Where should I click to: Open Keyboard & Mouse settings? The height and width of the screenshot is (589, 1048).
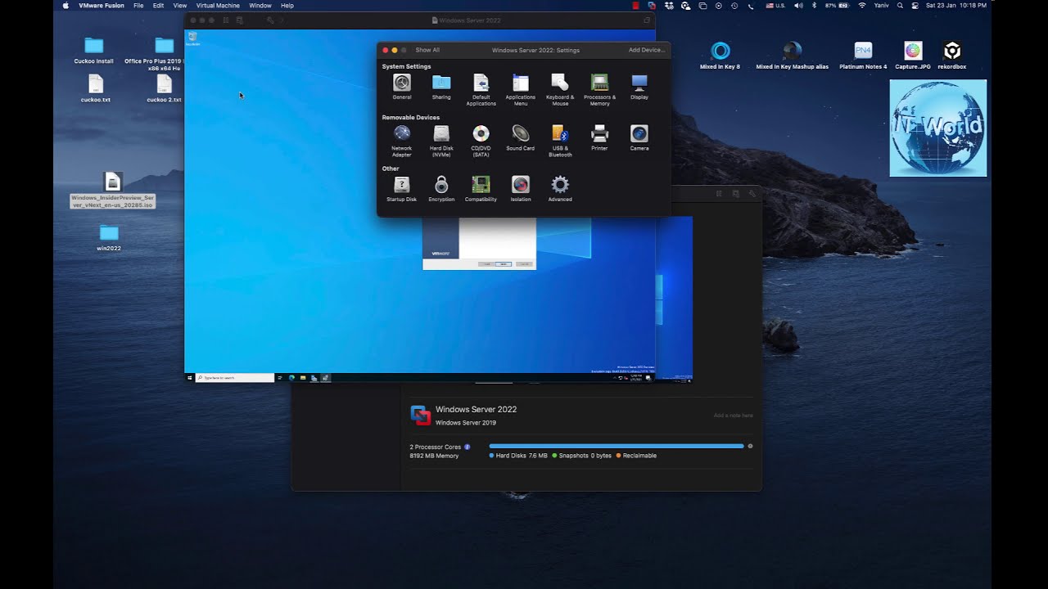(x=560, y=83)
